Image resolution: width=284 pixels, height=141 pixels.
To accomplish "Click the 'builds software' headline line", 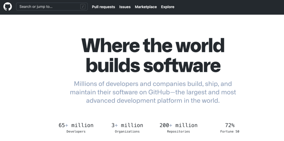I will 153,65.
